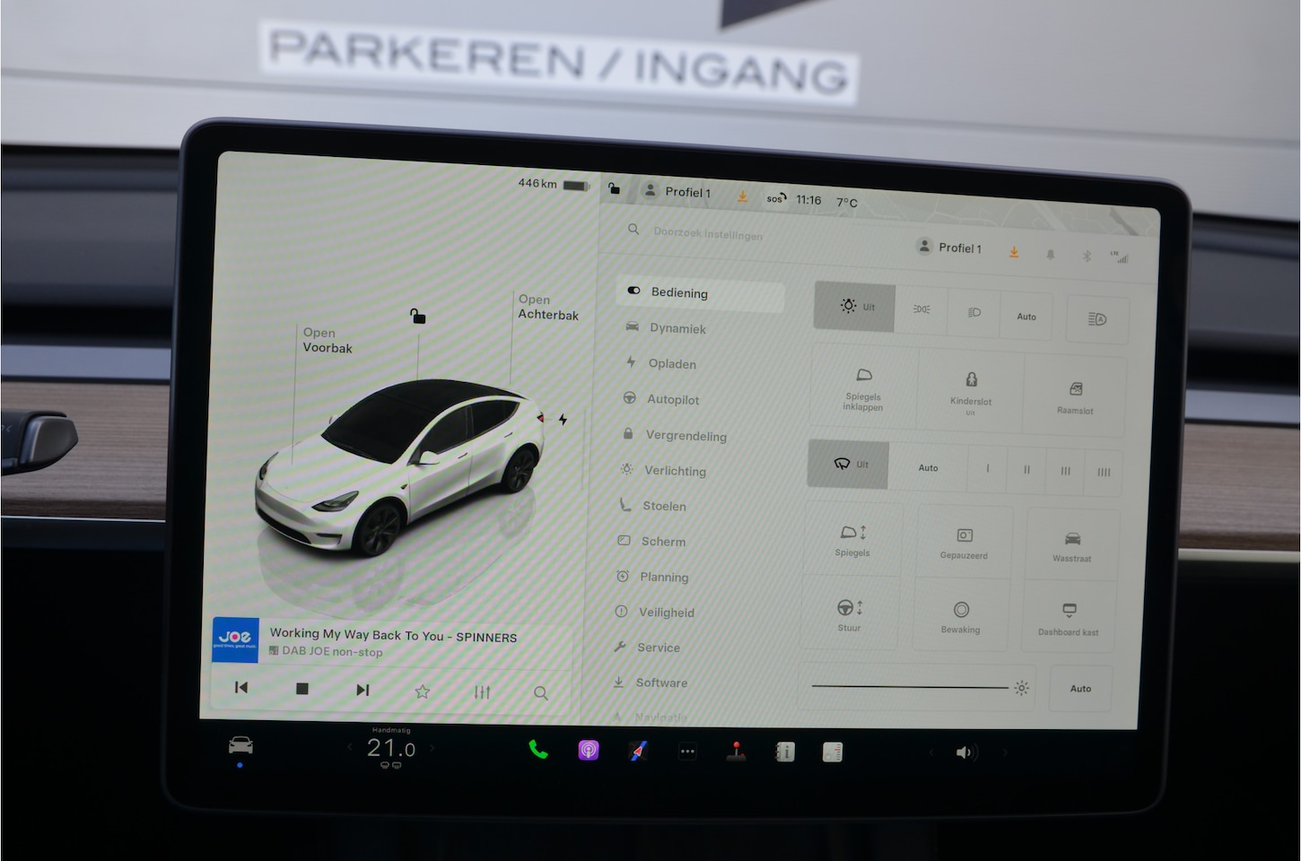1301x861 pixels.
Task: Select the Autopilot settings menu
Action: [673, 399]
